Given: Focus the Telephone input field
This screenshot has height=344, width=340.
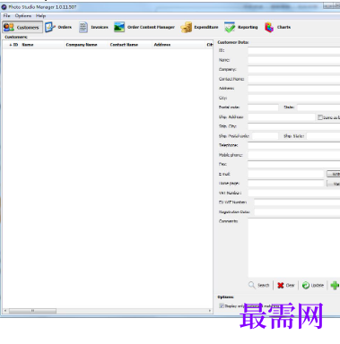Looking at the screenshot, I should (x=293, y=145).
